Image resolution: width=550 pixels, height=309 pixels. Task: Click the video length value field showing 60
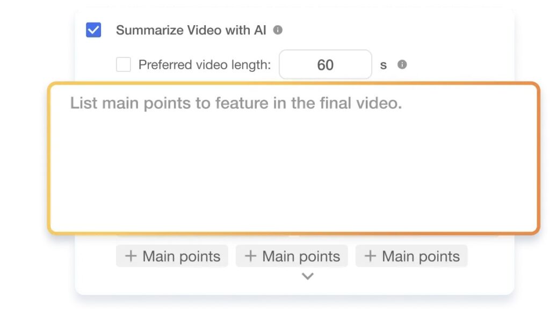click(325, 64)
